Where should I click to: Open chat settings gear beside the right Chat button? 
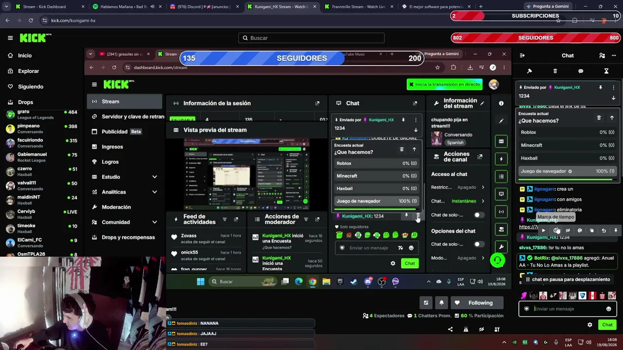point(590,325)
